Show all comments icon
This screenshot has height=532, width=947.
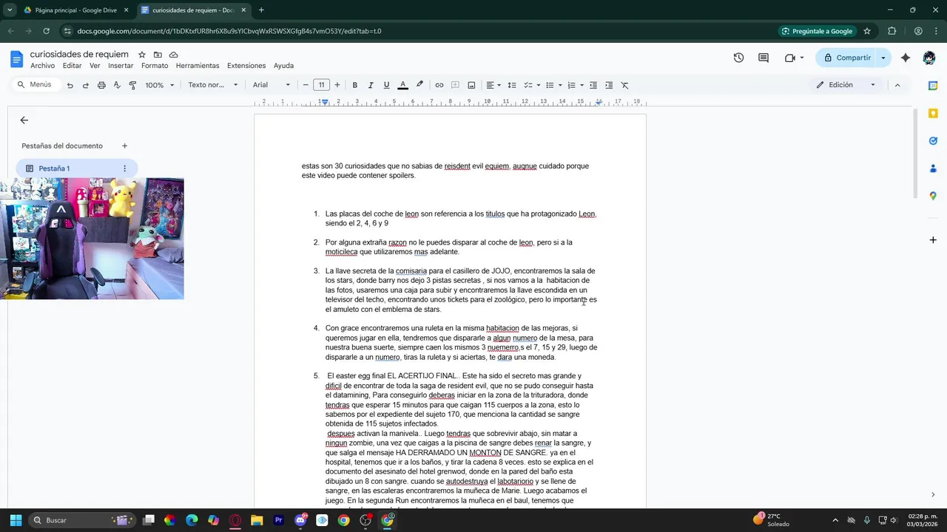pyautogui.click(x=764, y=58)
